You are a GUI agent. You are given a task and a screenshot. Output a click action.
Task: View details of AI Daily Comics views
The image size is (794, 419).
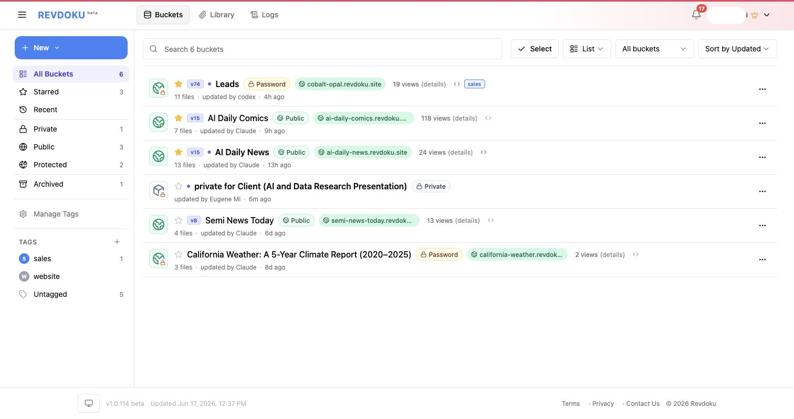point(465,118)
